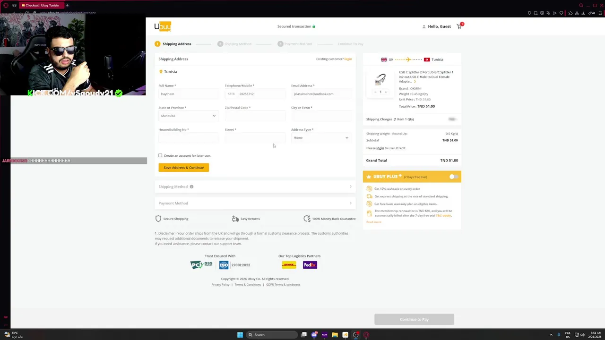Select Shipping Address step in progress bar

pos(173,44)
